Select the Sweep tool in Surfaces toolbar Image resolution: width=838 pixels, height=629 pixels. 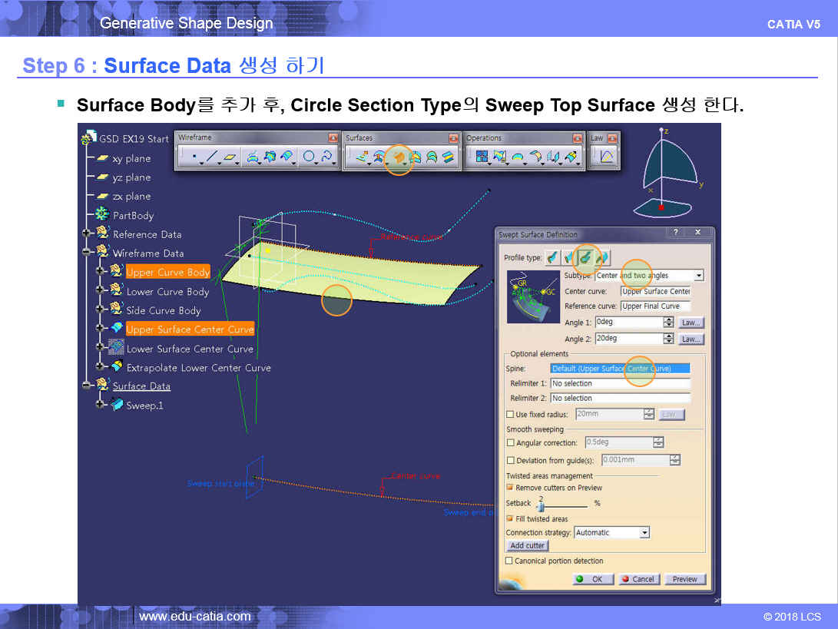[x=399, y=157]
